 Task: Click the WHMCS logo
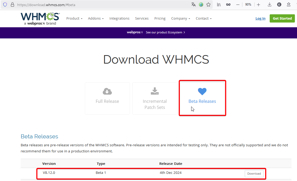40,19
